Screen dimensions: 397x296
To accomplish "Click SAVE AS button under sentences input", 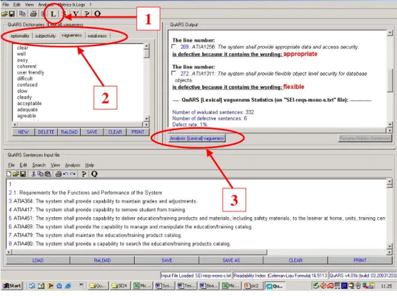I will pos(231,260).
